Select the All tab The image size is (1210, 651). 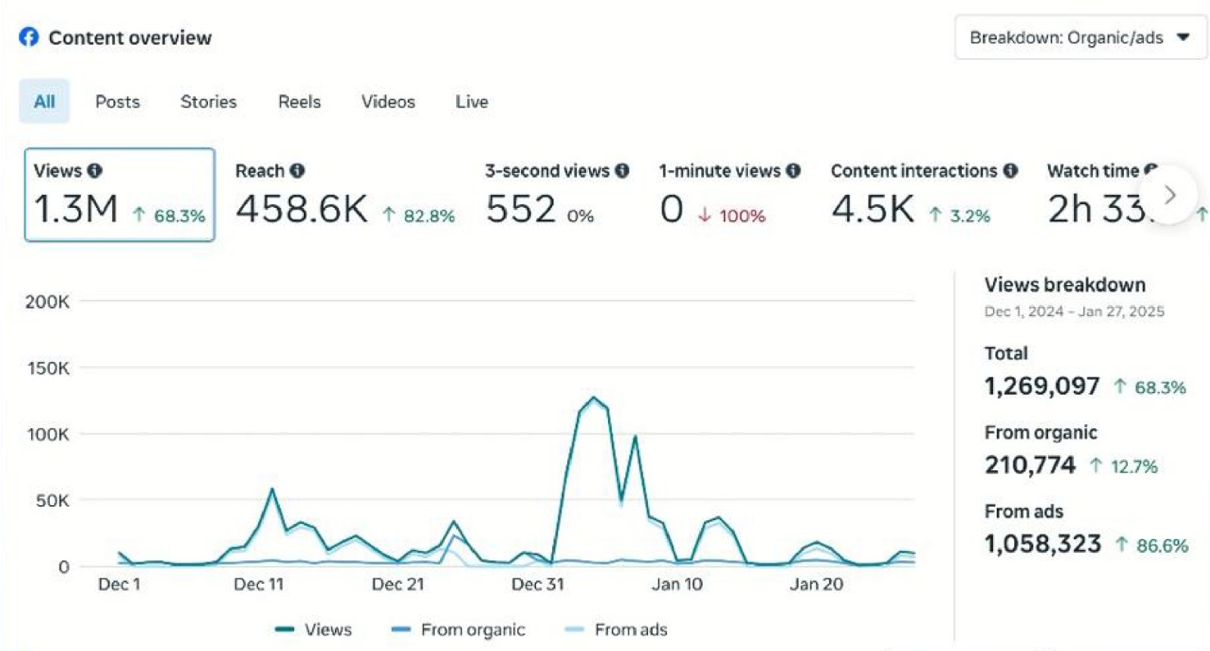(45, 101)
